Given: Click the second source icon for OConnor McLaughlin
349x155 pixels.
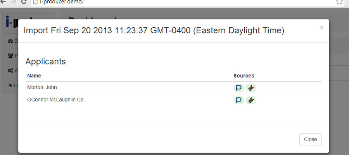Looking at the screenshot, I should pyautogui.click(x=251, y=100).
